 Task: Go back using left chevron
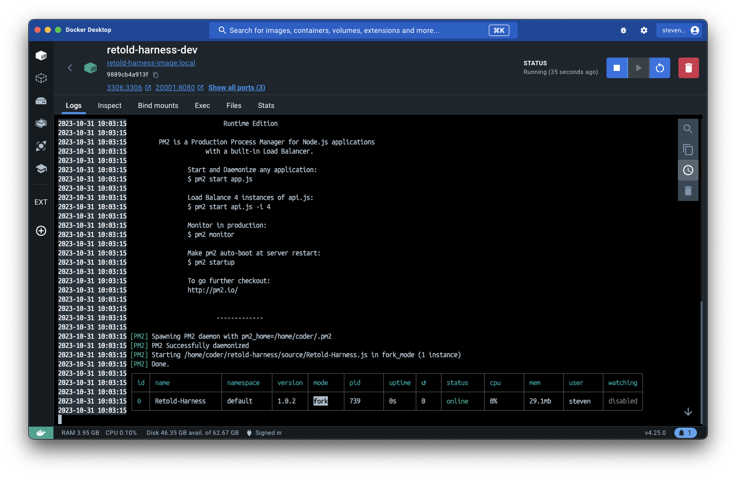point(70,68)
